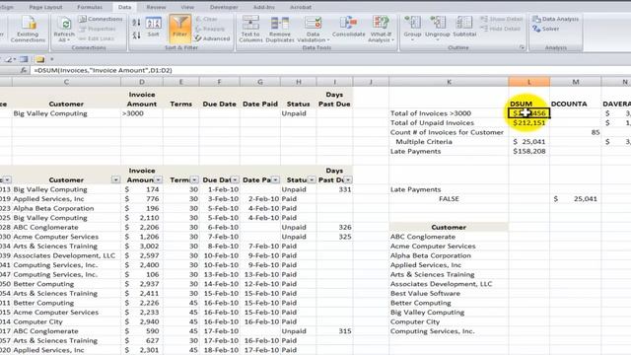Click the Consolidate tool
This screenshot has height=355, width=631.
348,27
